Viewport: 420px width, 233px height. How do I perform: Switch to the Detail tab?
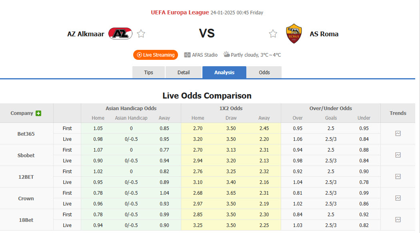(x=184, y=72)
